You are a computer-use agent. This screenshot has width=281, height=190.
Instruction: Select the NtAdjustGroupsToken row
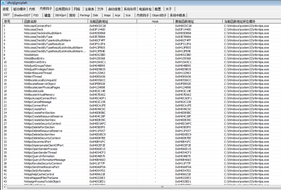point(142,66)
